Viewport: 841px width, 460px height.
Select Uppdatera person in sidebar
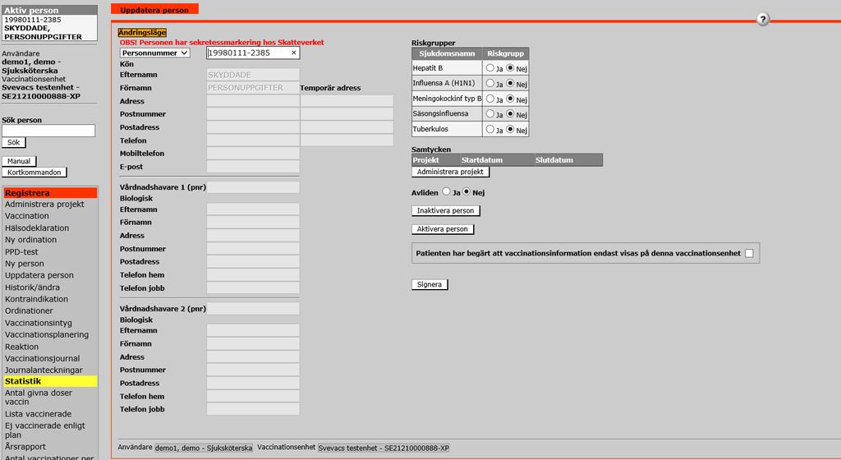39,275
